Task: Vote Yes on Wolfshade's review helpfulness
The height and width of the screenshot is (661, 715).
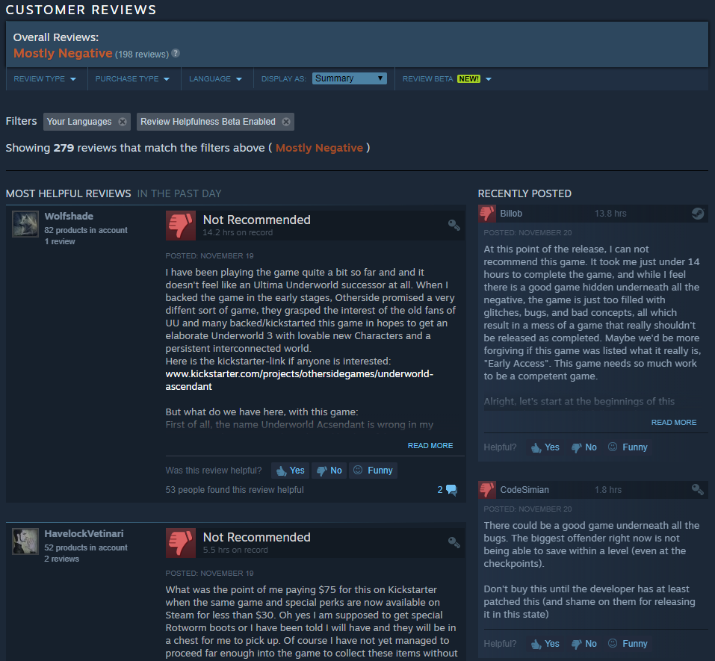Action: (x=291, y=471)
